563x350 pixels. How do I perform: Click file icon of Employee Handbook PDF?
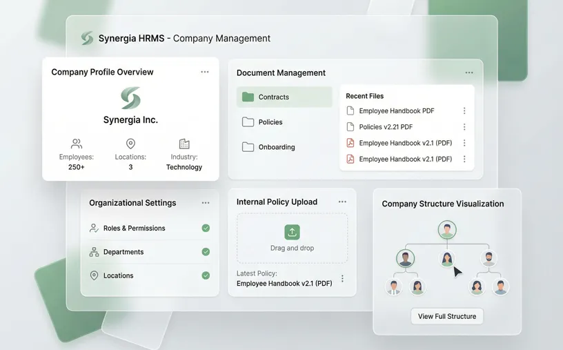(350, 110)
